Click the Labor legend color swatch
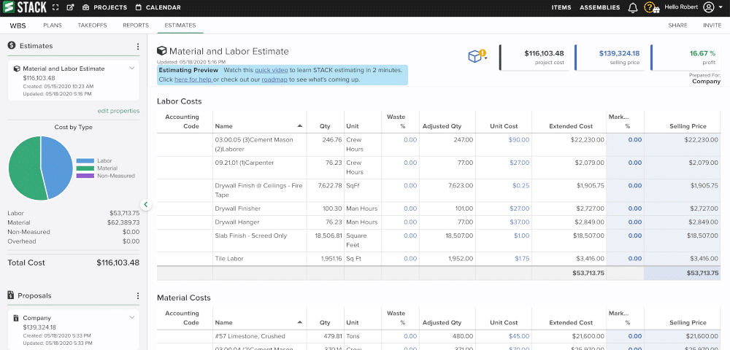This screenshot has height=350, width=730. pos(85,160)
